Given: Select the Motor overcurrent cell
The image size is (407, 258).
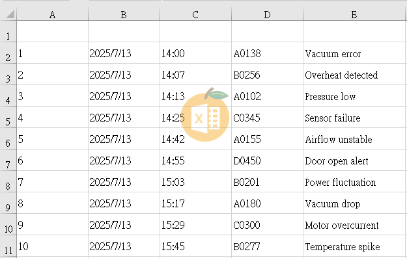Looking at the screenshot, I should [354, 225].
